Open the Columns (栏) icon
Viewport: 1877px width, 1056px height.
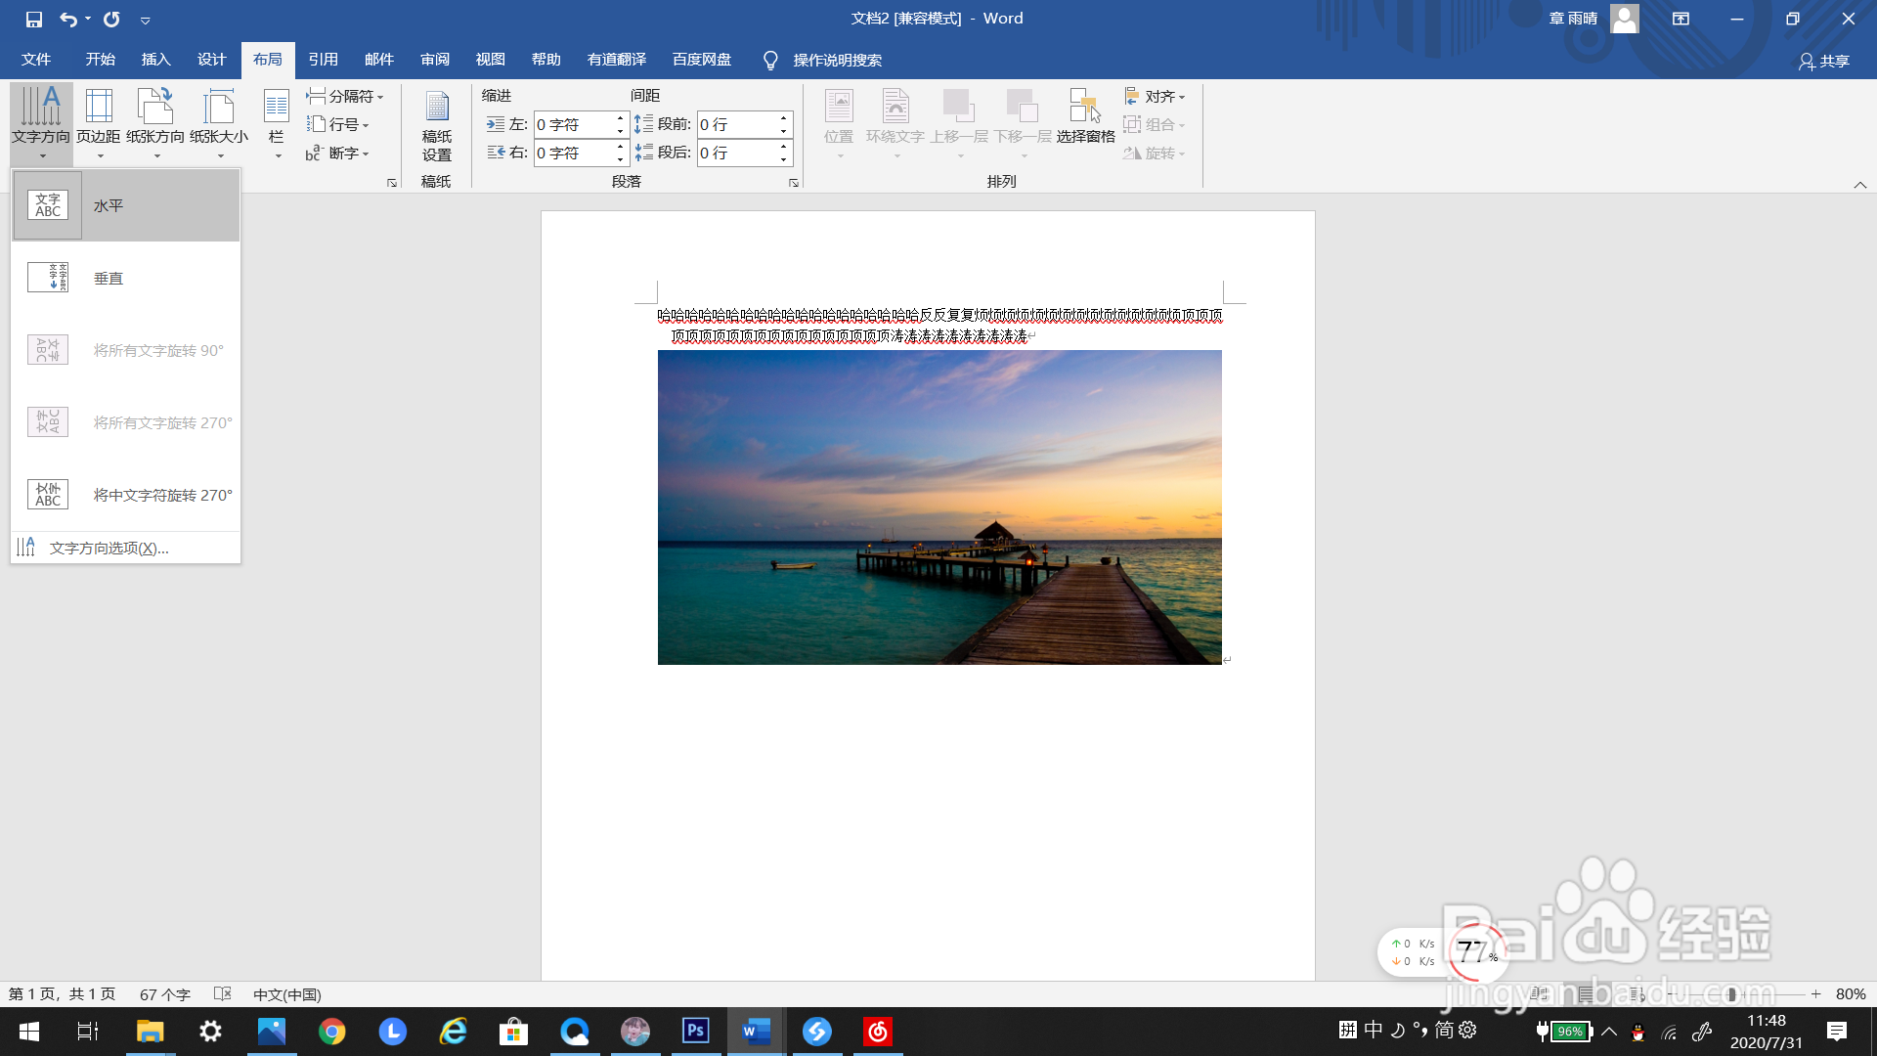tap(277, 108)
